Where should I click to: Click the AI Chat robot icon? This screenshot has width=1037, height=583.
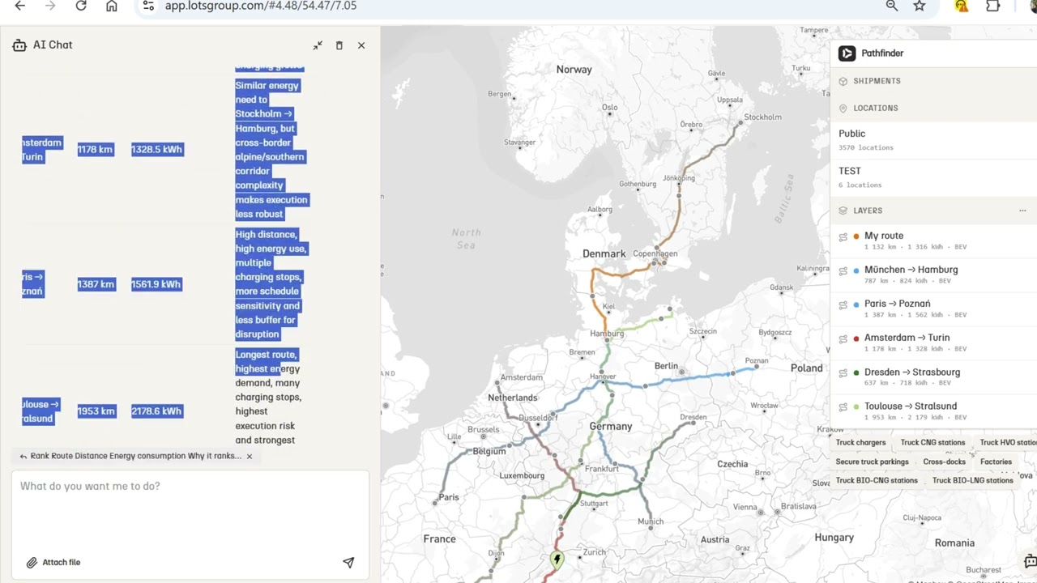[19, 45]
